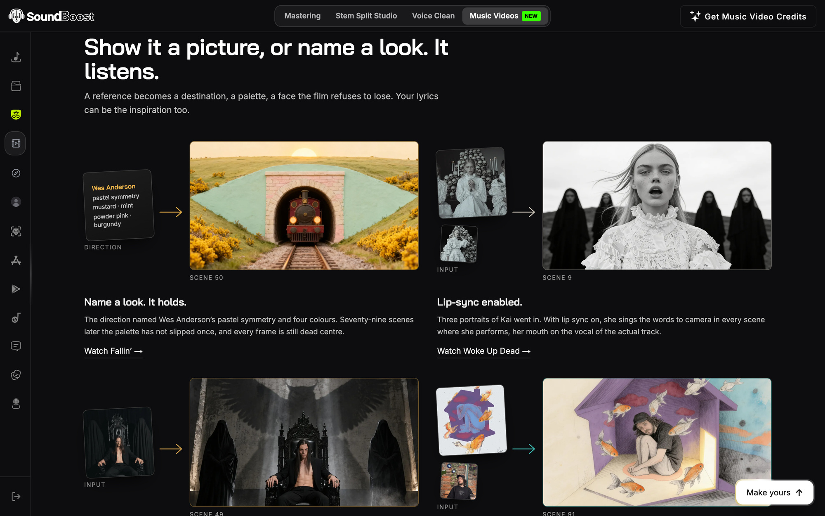Screen dimensions: 825x516
Task: Click the large skull-wall woman input thumbnail
Action: coord(471,182)
